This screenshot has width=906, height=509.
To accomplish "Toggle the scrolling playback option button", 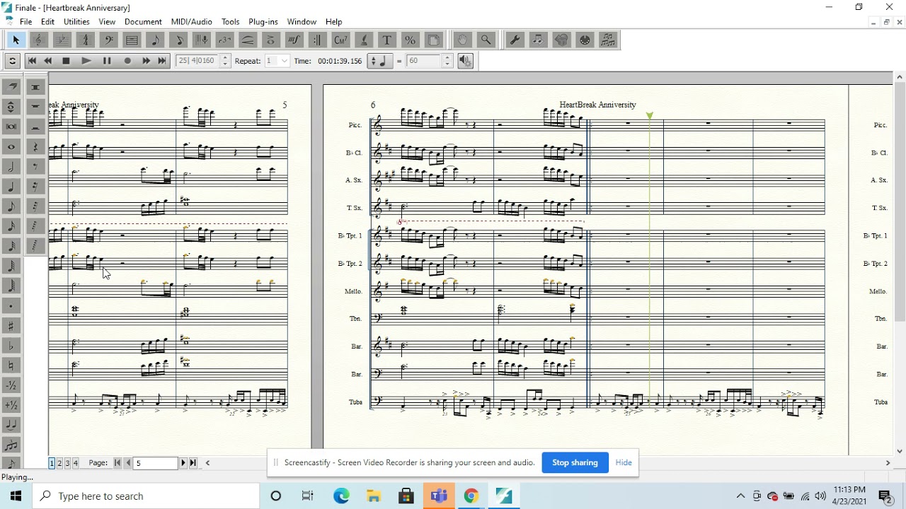I will [12, 61].
